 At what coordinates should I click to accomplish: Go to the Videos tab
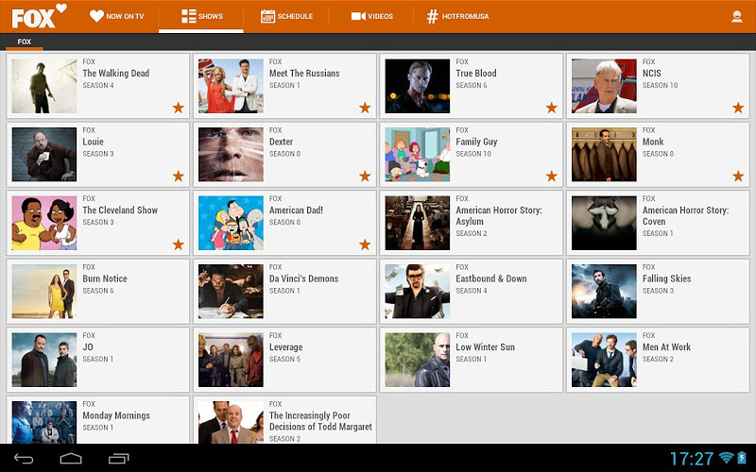(x=371, y=16)
